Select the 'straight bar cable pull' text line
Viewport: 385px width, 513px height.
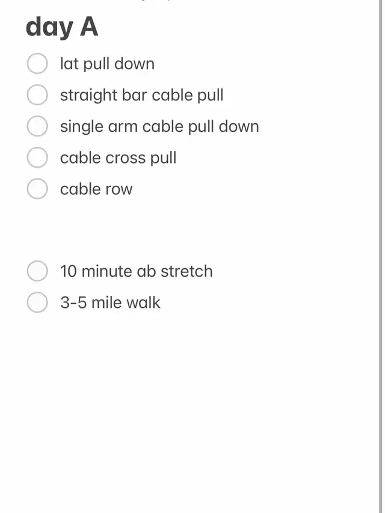[x=141, y=95]
